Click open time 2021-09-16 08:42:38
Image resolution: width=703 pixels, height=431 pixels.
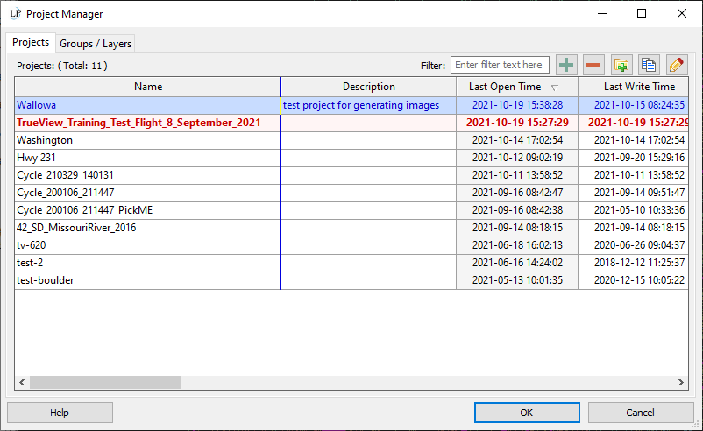click(517, 210)
